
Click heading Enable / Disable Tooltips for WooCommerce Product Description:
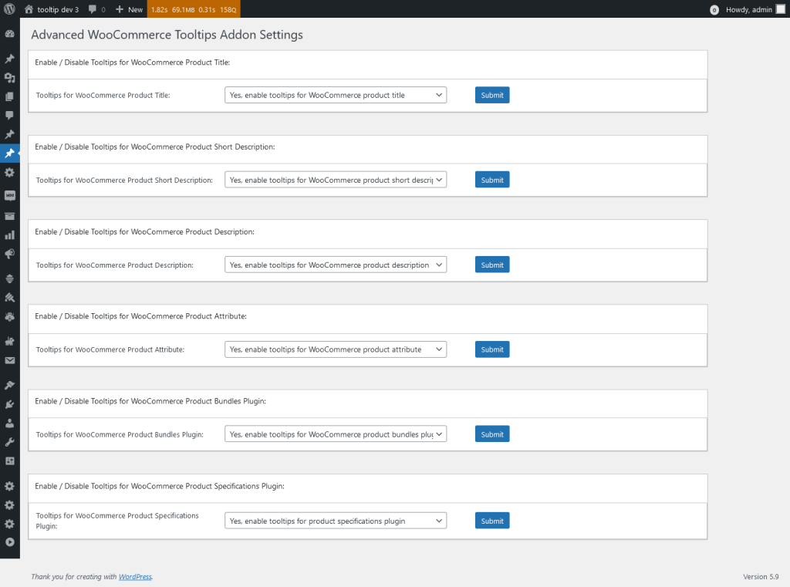144,231
